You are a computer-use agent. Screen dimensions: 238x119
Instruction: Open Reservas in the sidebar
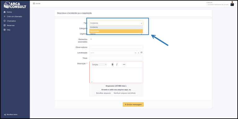pyautogui.click(x=9, y=25)
